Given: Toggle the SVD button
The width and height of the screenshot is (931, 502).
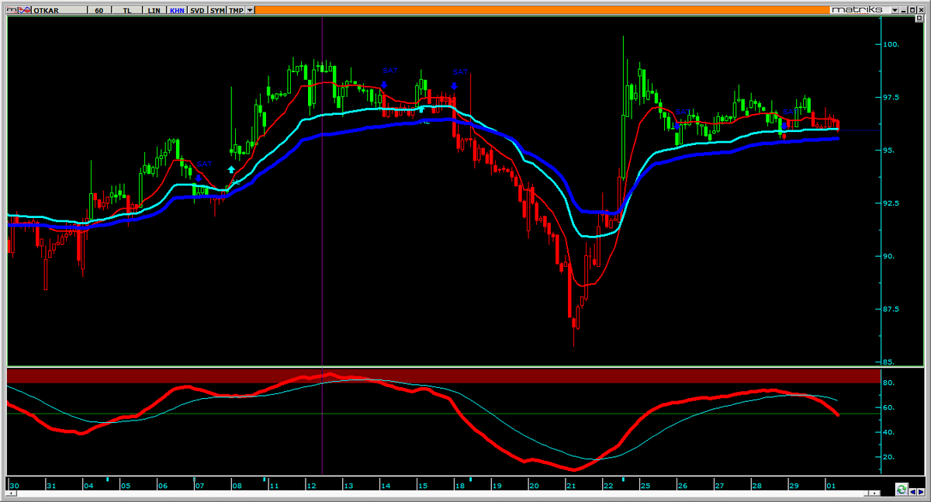Looking at the screenshot, I should pos(197,11).
